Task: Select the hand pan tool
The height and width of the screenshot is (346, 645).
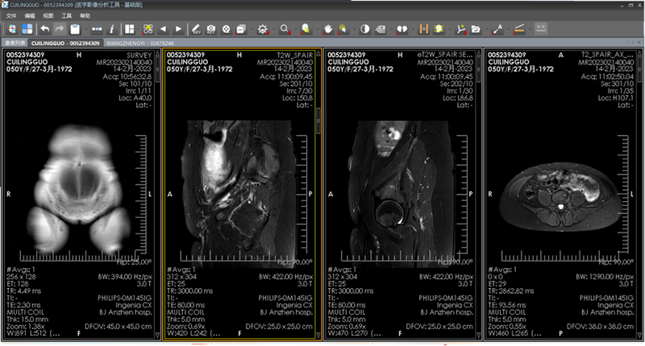Action: click(x=328, y=29)
